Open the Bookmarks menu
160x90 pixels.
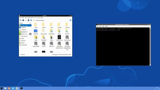point(31,18)
